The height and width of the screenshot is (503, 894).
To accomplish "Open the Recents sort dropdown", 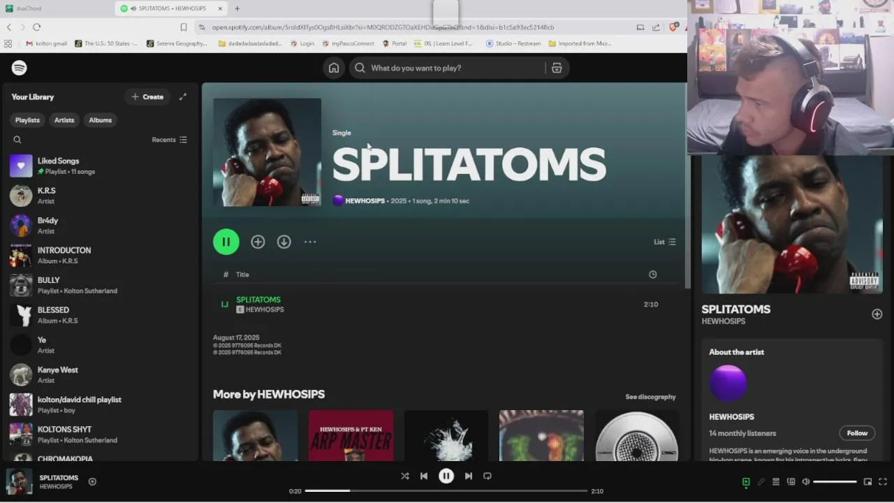I will click(169, 140).
